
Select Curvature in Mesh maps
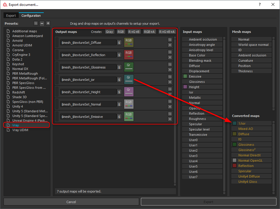pyautogui.click(x=252, y=61)
